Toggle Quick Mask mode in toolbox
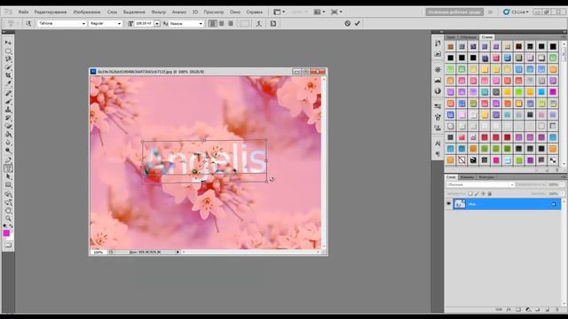Screen dimensions: 568x319 [x=8, y=245]
